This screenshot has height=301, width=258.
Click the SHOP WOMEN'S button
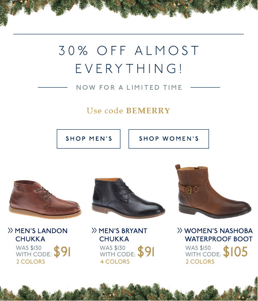[169, 139]
